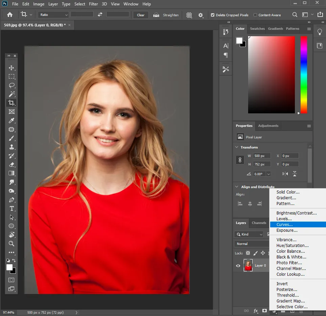Select the Lasso tool
This screenshot has width=326, height=316.
(12, 85)
